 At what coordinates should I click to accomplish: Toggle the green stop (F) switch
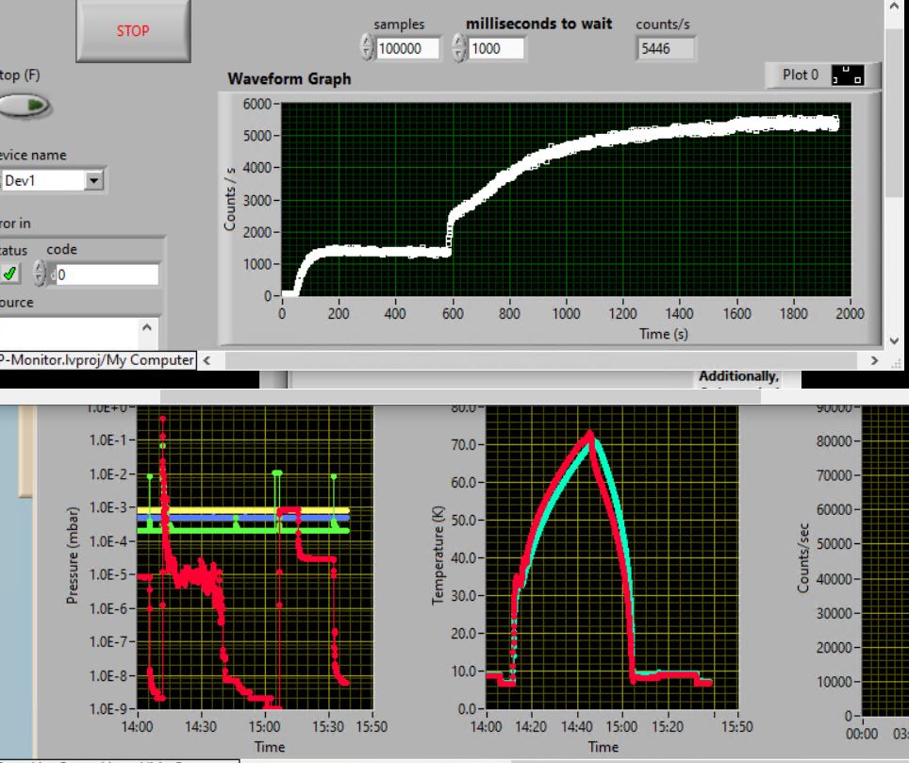point(25,106)
